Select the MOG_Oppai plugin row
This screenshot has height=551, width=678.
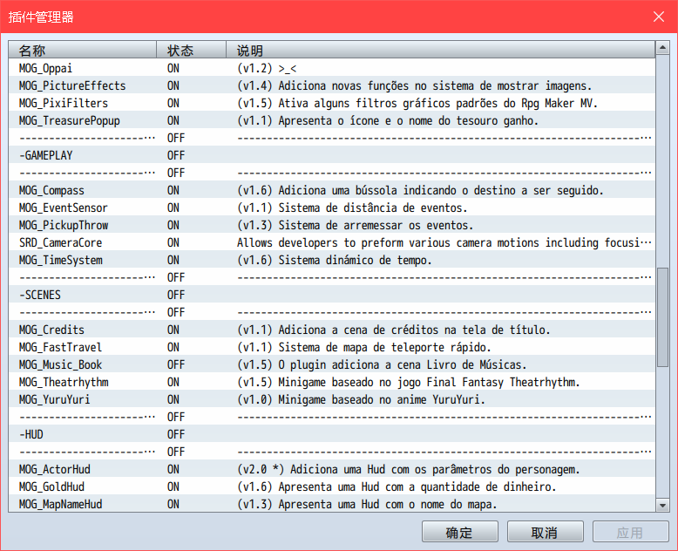click(332, 68)
